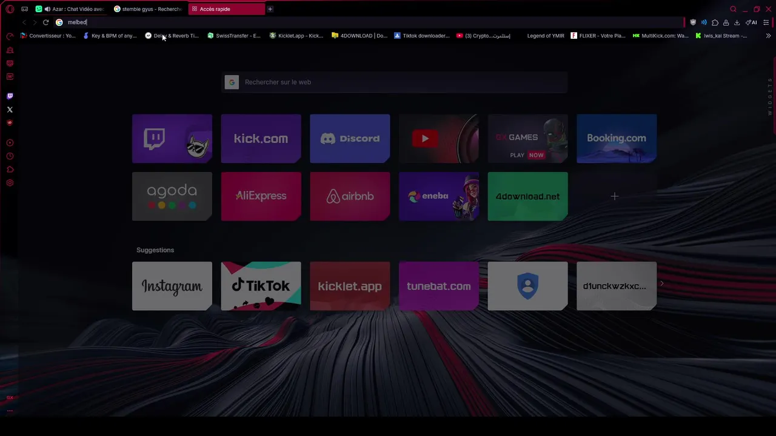
Task: Open the sidebar settings gear icon
Action: pyautogui.click(x=10, y=183)
